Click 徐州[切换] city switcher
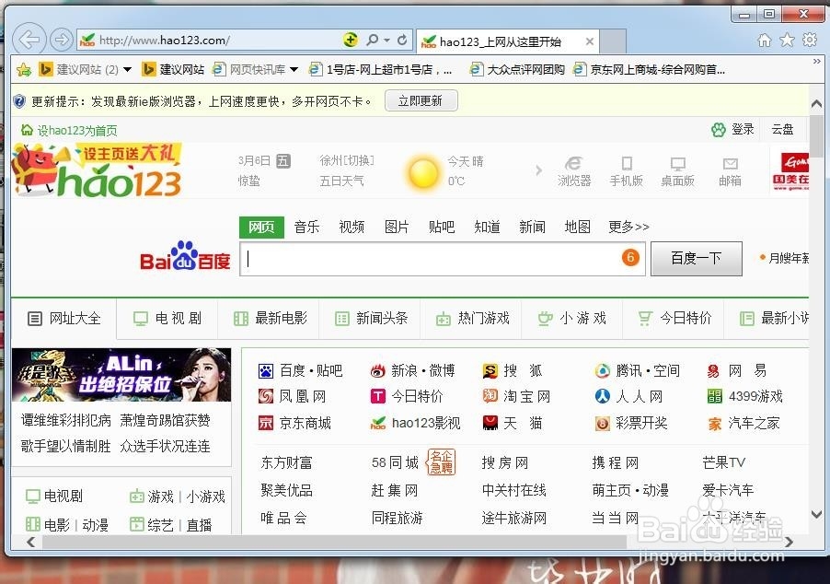The height and width of the screenshot is (584, 830). click(x=347, y=160)
